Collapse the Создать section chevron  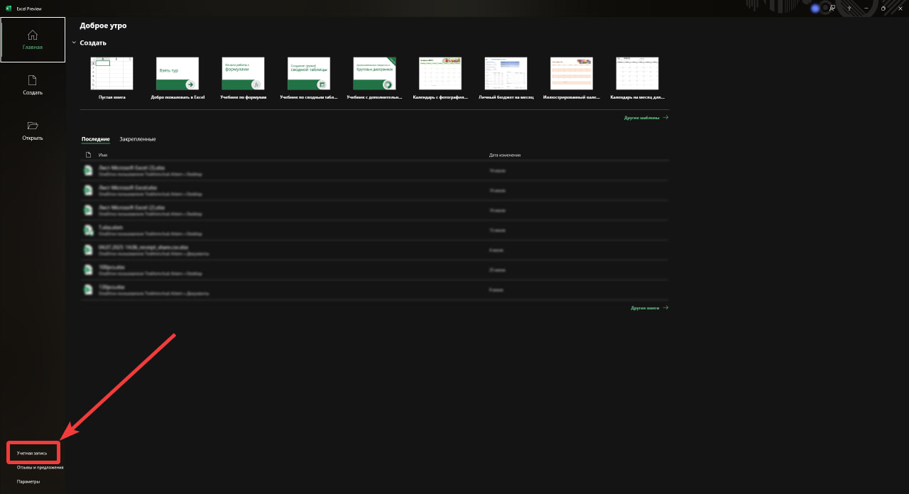(73, 43)
